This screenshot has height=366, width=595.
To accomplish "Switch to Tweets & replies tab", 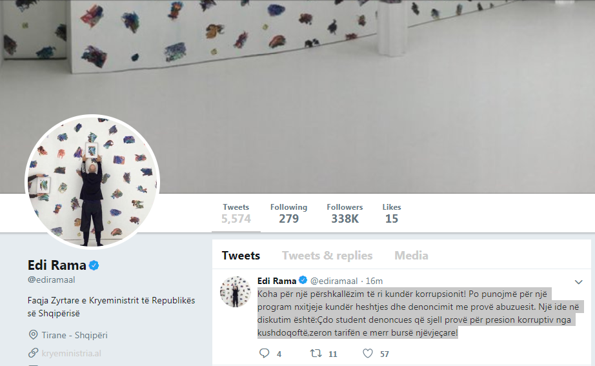I will (327, 256).
